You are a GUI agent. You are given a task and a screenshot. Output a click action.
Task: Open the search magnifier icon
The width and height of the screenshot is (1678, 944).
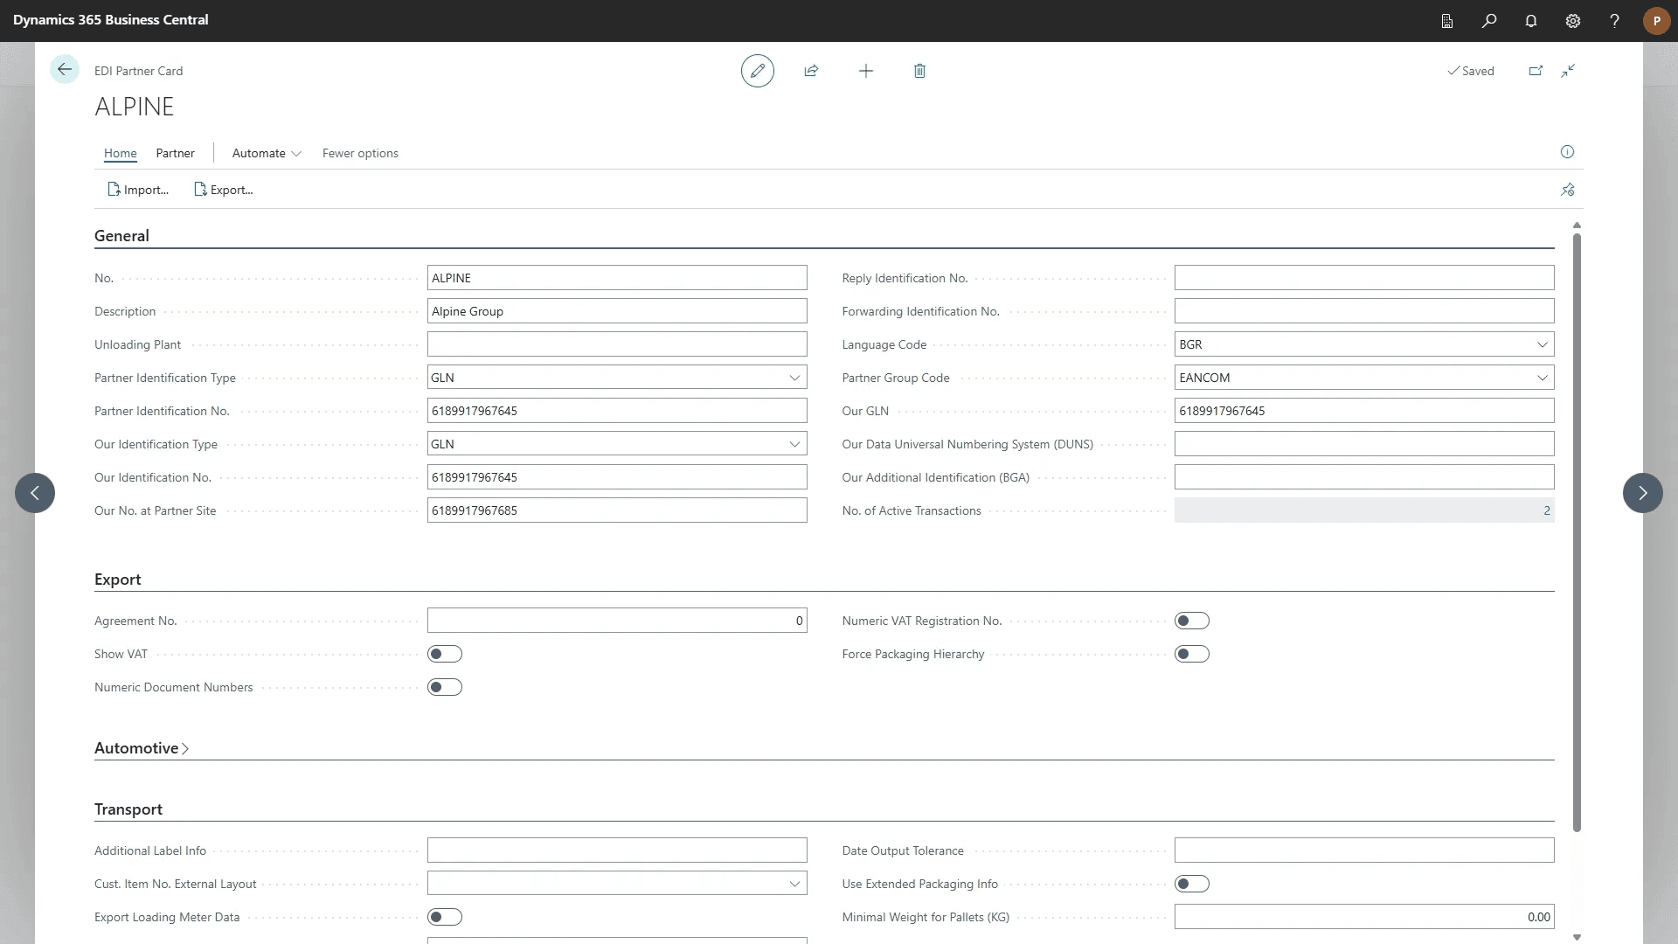coord(1489,21)
